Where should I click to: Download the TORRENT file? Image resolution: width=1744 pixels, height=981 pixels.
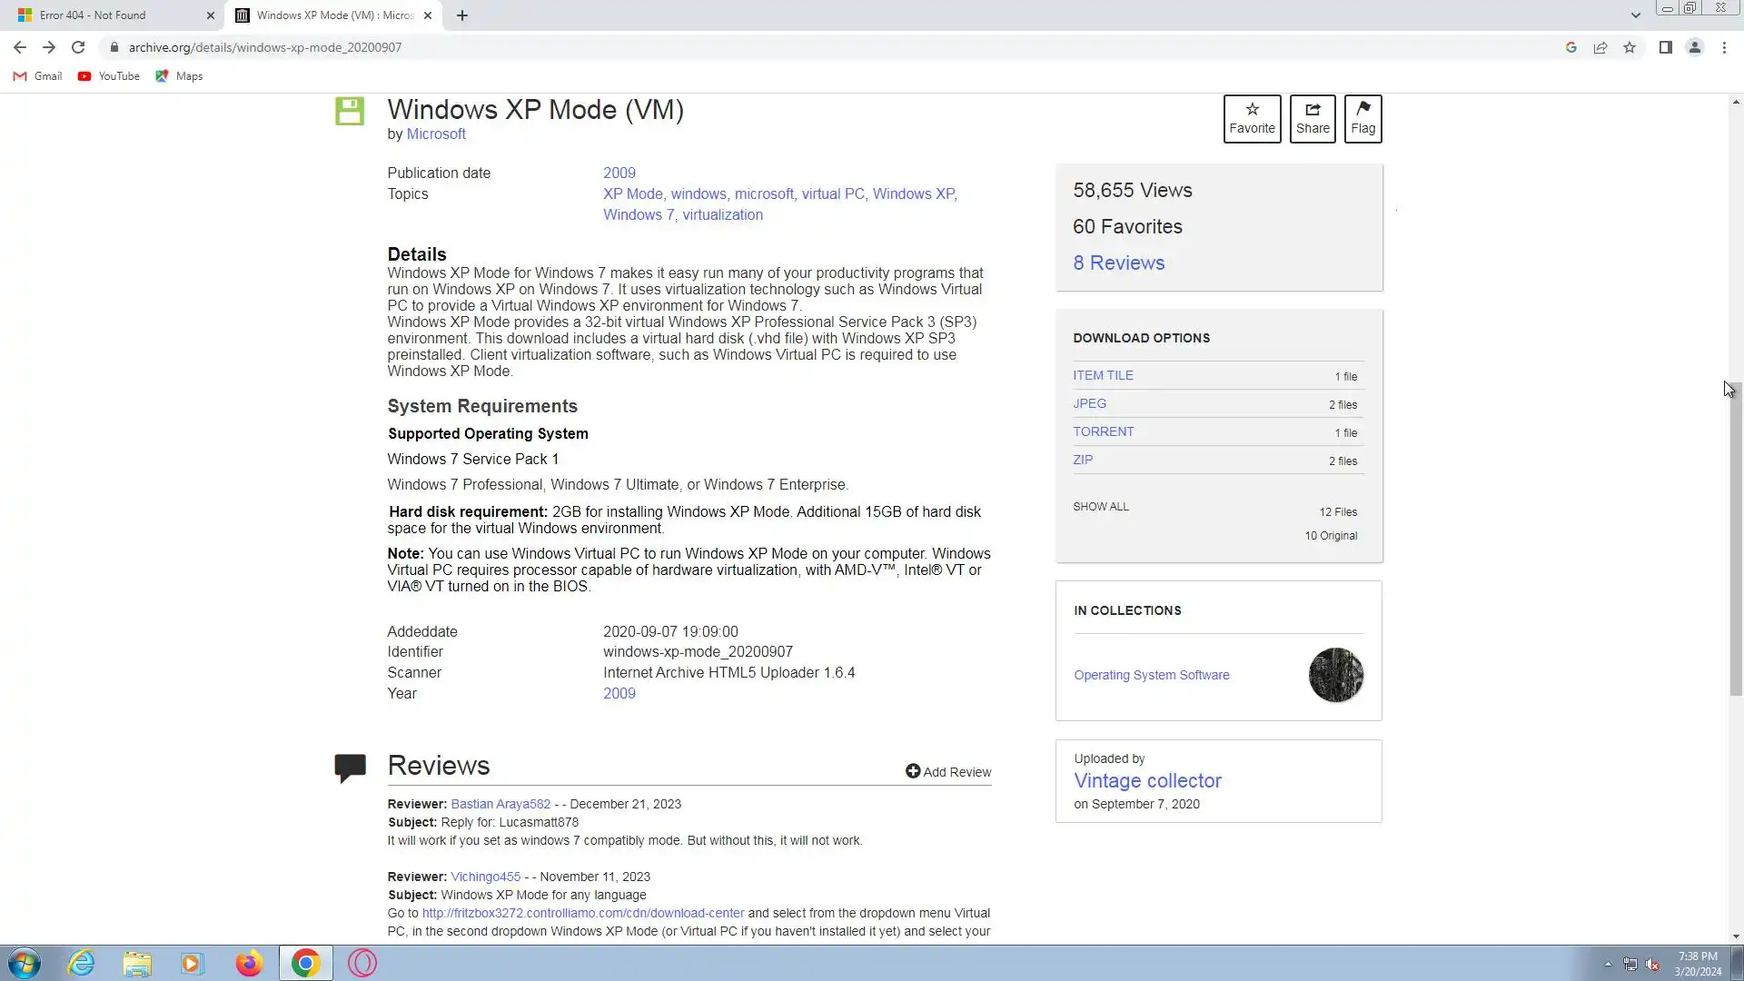click(x=1103, y=431)
